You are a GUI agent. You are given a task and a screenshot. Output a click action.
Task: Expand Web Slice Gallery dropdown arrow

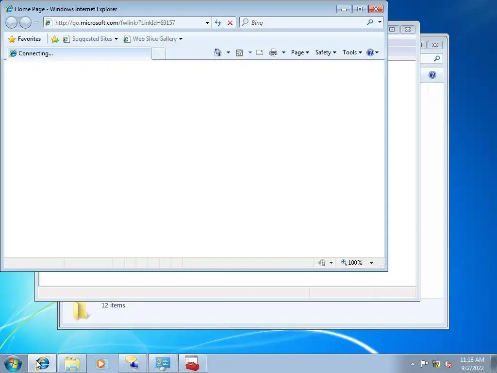coord(181,39)
